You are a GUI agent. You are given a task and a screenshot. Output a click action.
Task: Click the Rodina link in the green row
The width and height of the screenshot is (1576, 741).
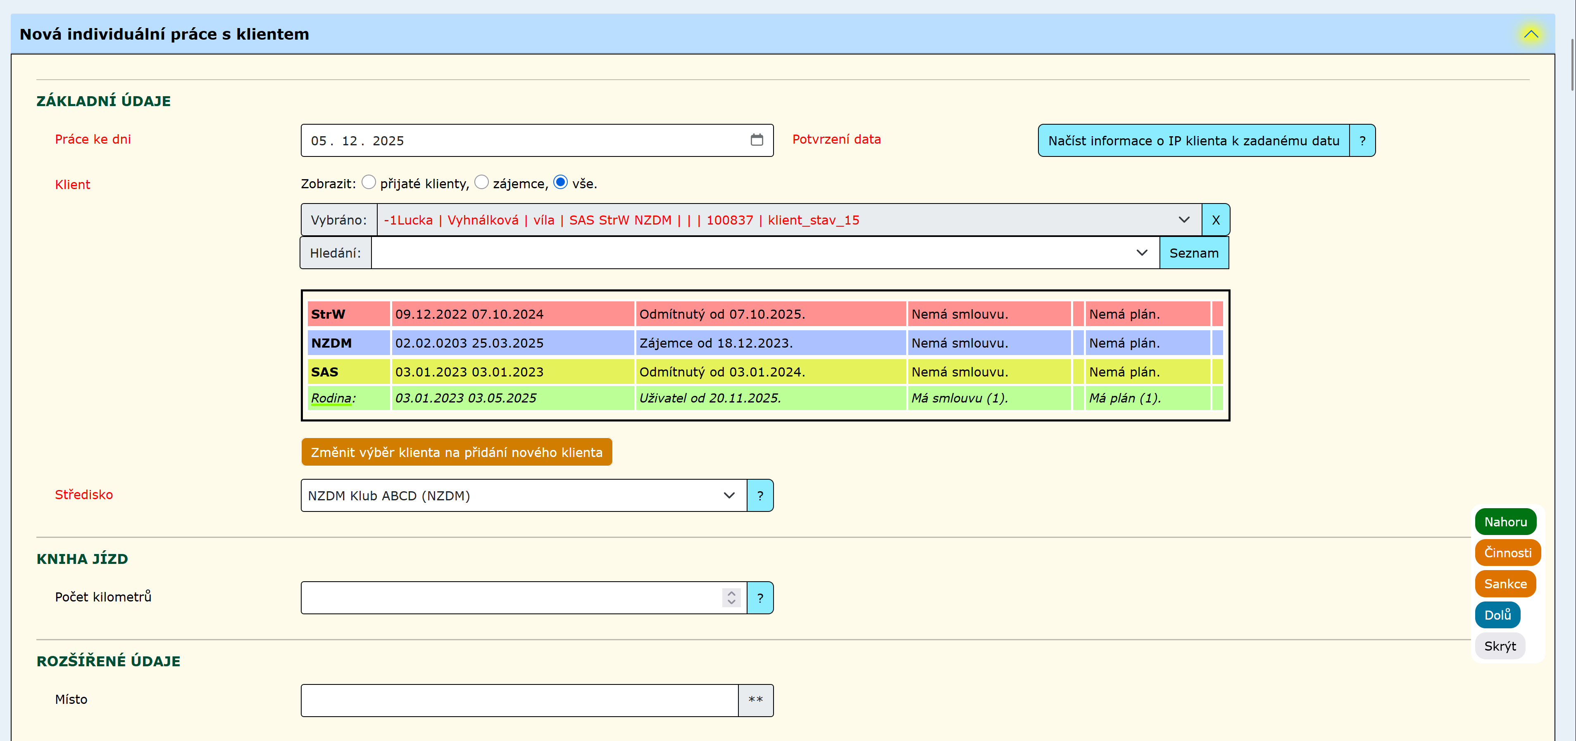332,398
